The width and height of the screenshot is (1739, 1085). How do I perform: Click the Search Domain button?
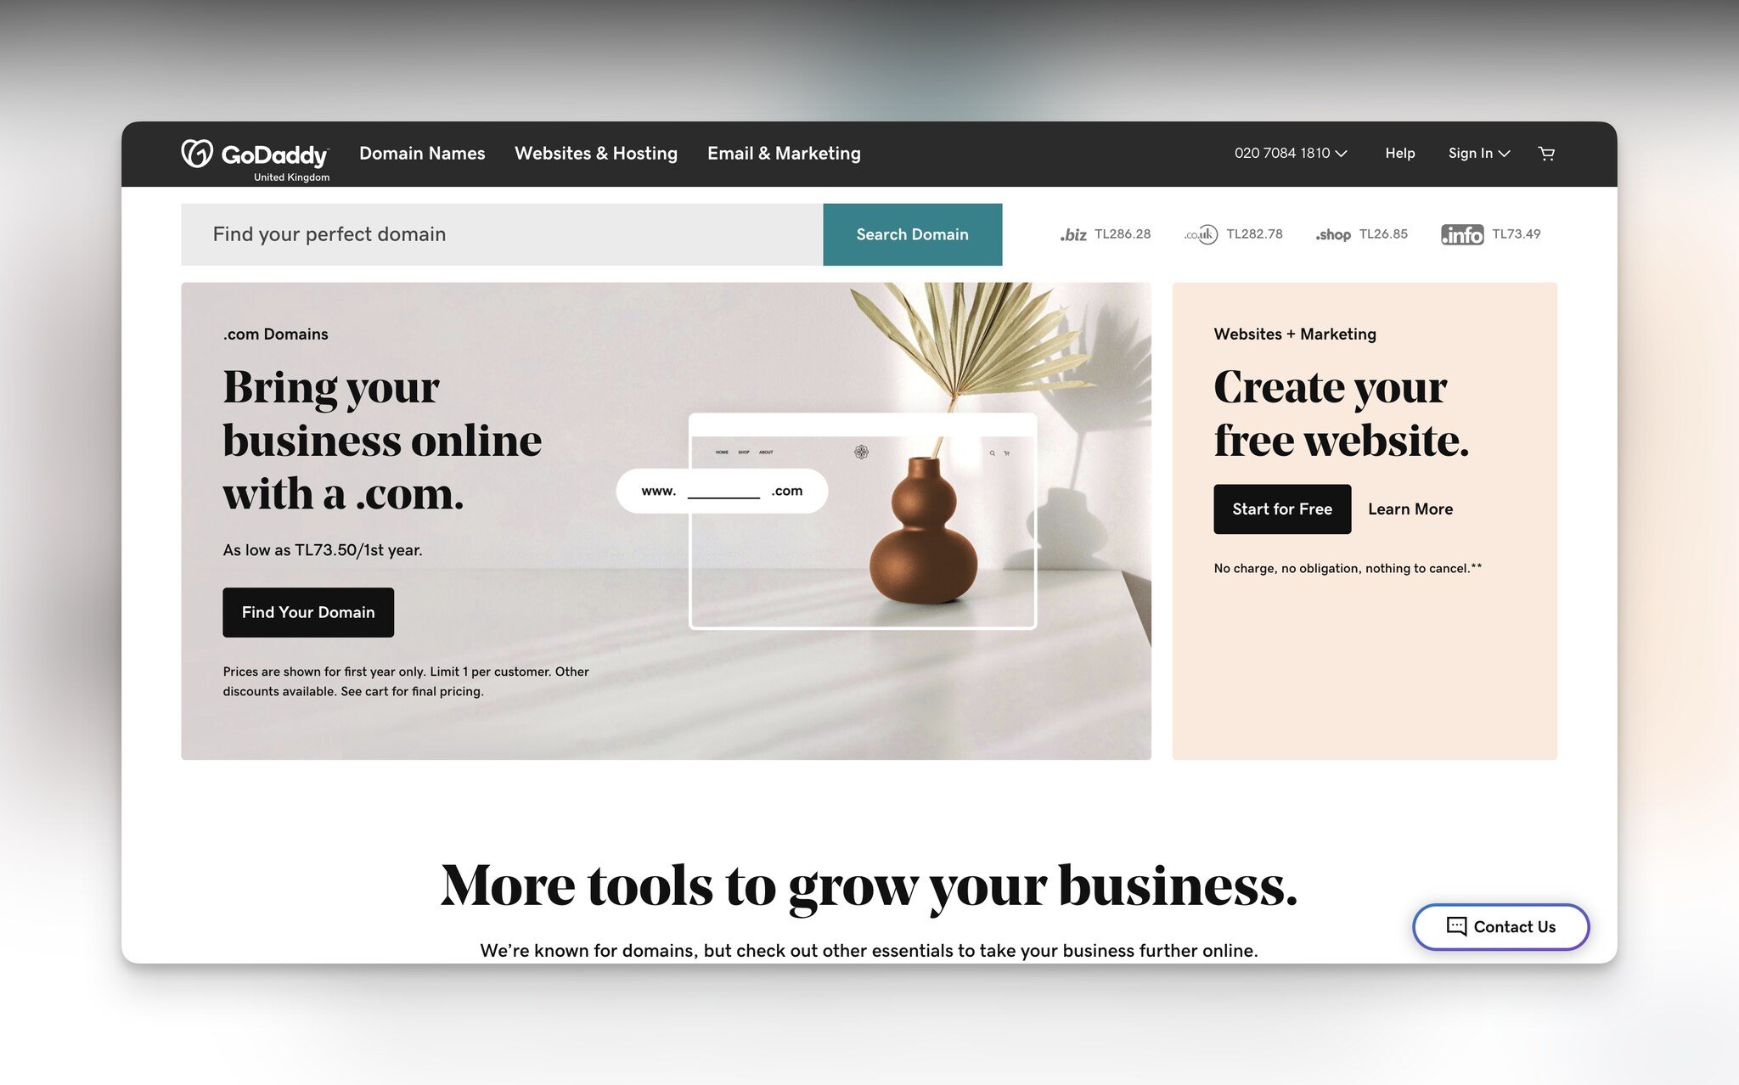tap(911, 233)
